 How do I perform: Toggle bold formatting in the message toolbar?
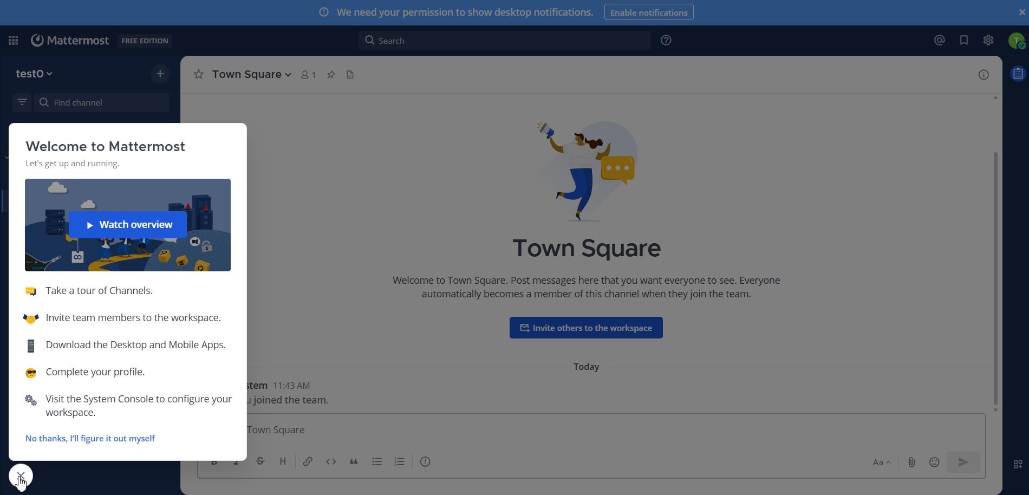tap(214, 461)
